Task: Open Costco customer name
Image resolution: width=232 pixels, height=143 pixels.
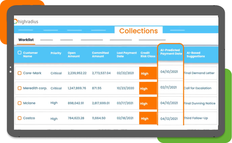Action: pos(29,118)
